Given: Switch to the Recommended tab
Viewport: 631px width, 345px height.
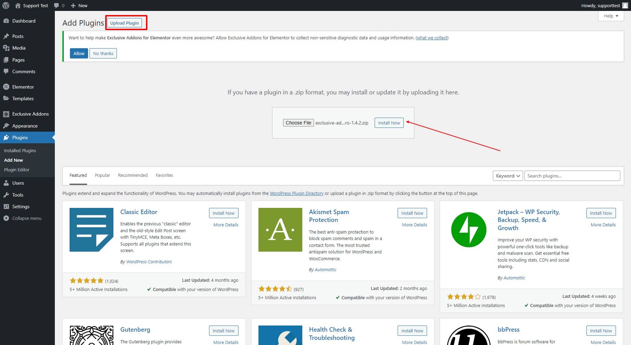Looking at the screenshot, I should 133,175.
